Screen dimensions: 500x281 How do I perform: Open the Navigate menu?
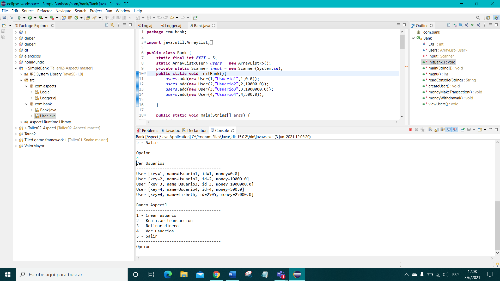tap(63, 11)
